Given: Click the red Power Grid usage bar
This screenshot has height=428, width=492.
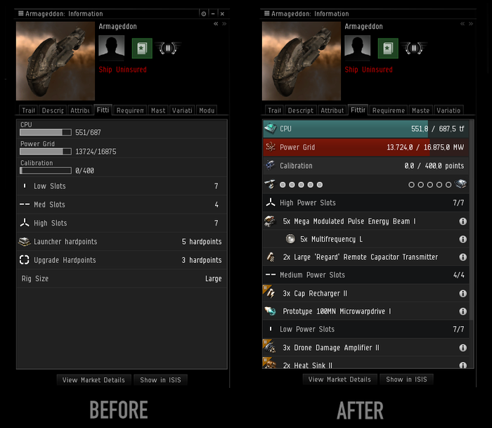Looking at the screenshot, I should pyautogui.click(x=366, y=147).
